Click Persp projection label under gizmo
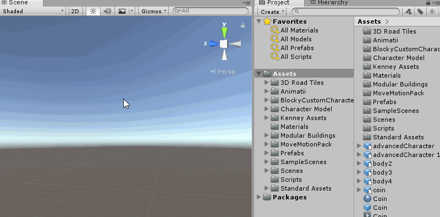 coord(223,72)
